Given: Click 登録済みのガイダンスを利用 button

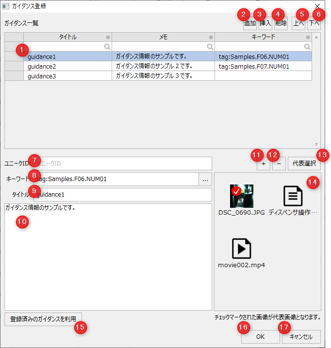Looking at the screenshot, I should tap(43, 319).
